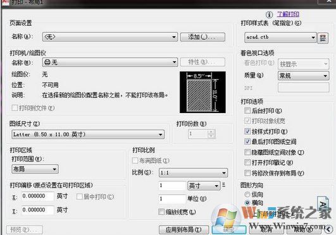Toggle the 隐藏图纸空间对象 checkbox
The height and width of the screenshot is (235, 336).
click(x=247, y=152)
